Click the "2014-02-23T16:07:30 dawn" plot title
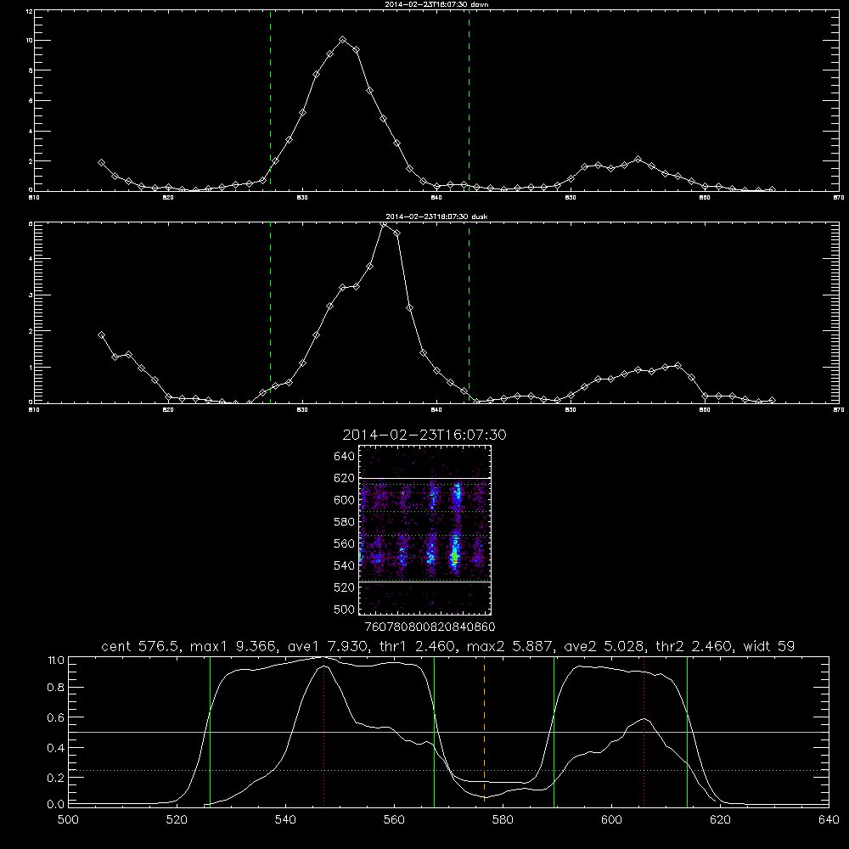This screenshot has width=849, height=849. pyautogui.click(x=436, y=4)
